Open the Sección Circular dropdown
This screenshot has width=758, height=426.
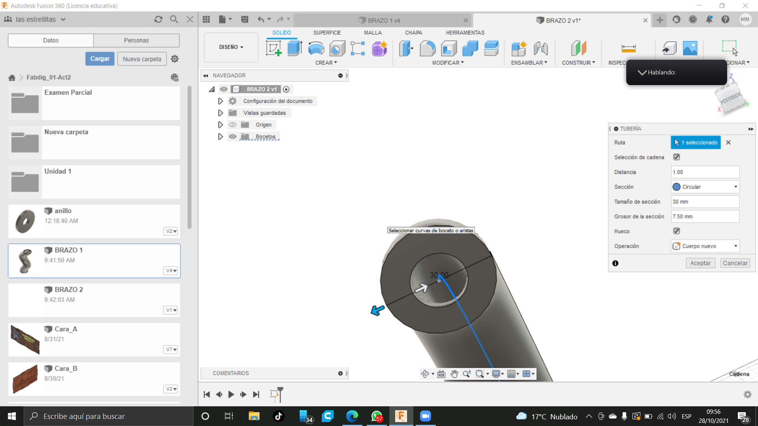click(x=705, y=187)
